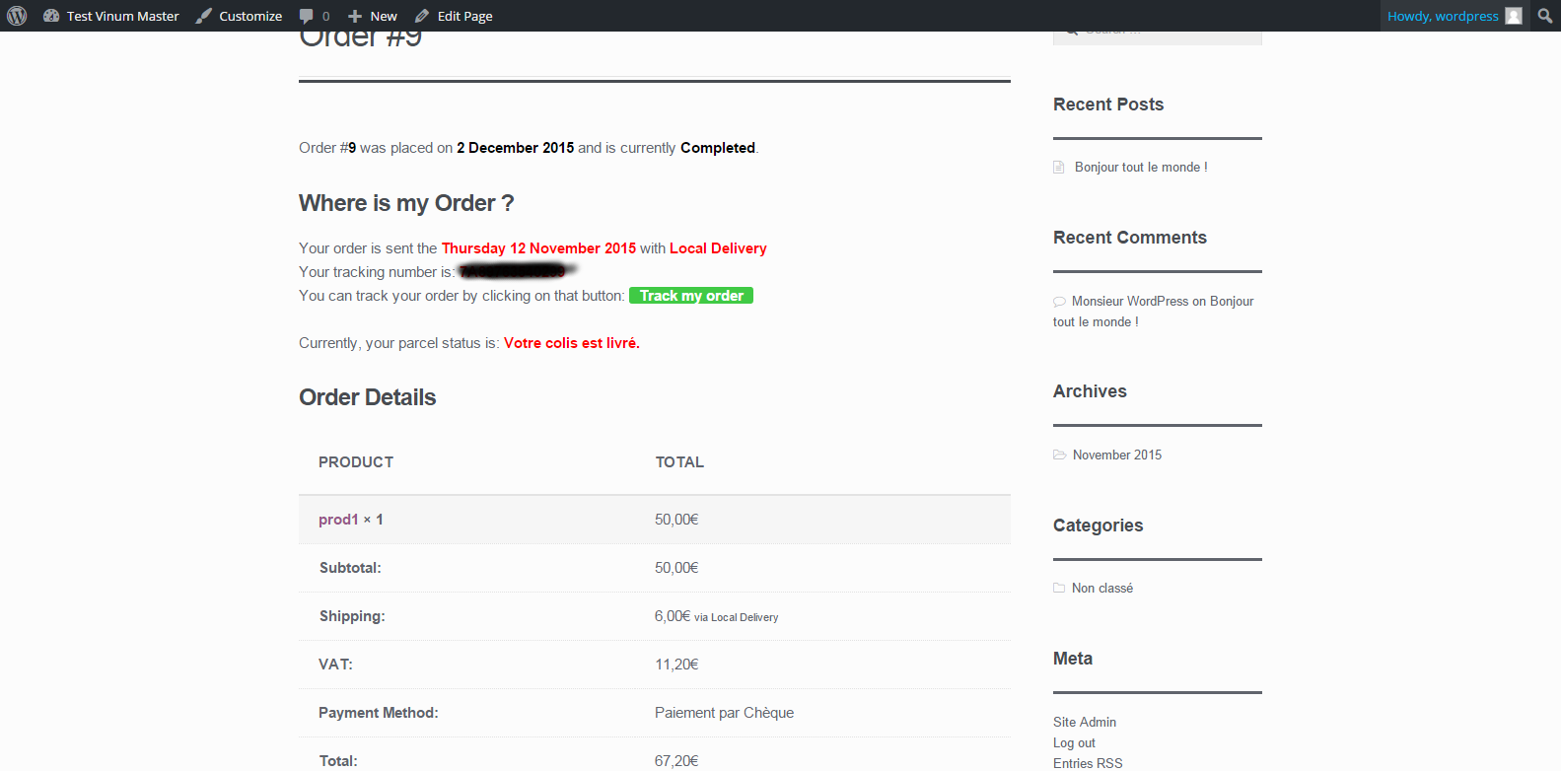Click the folder icon beside November 2015

coord(1060,455)
